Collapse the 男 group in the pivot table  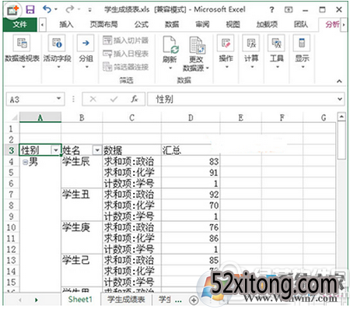[x=26, y=162]
